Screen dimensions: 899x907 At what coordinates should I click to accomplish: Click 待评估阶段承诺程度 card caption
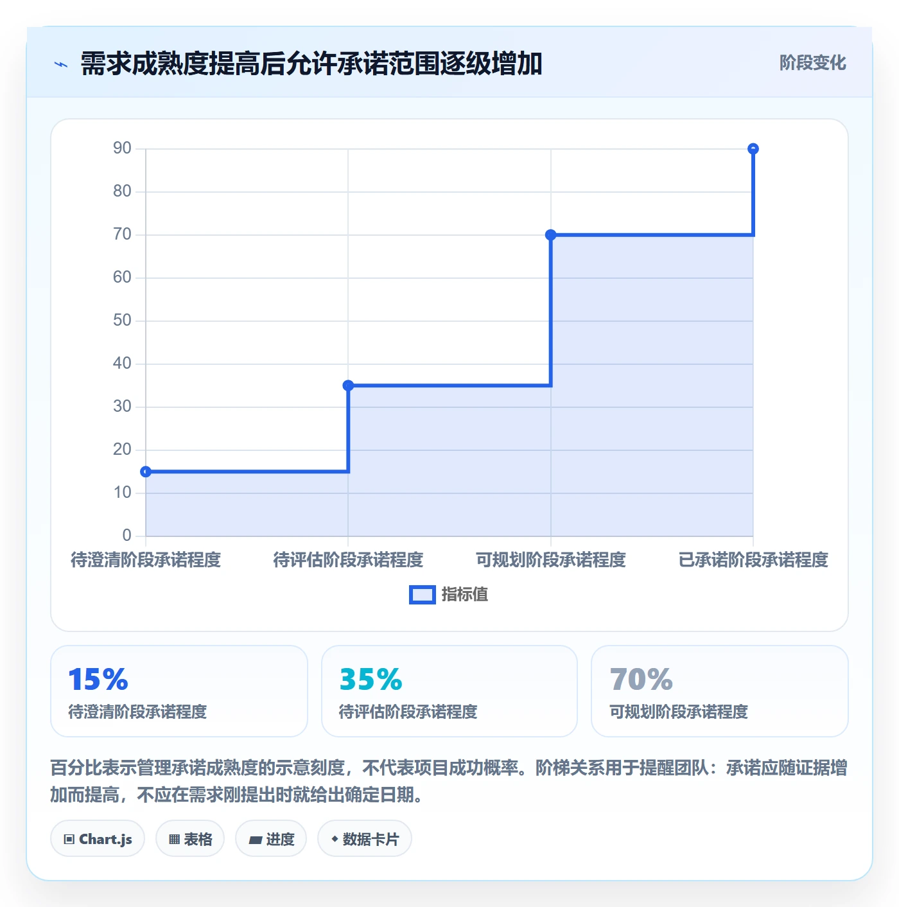408,712
